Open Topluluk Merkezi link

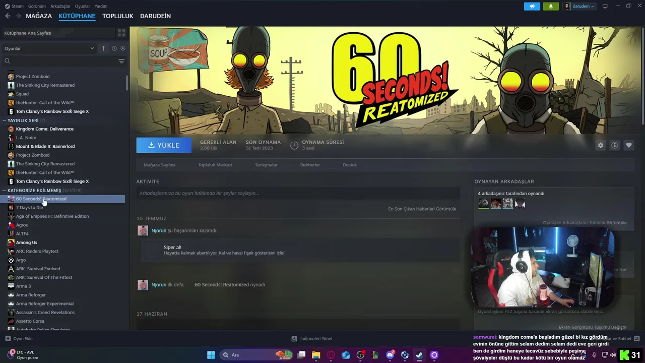(x=215, y=165)
